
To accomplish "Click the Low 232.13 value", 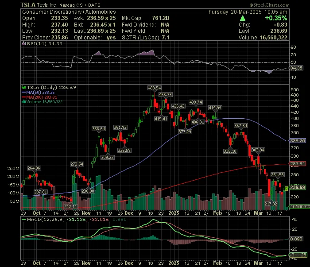I will click(59, 31).
